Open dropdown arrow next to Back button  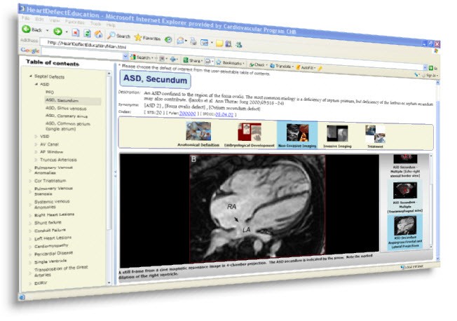tap(47, 30)
